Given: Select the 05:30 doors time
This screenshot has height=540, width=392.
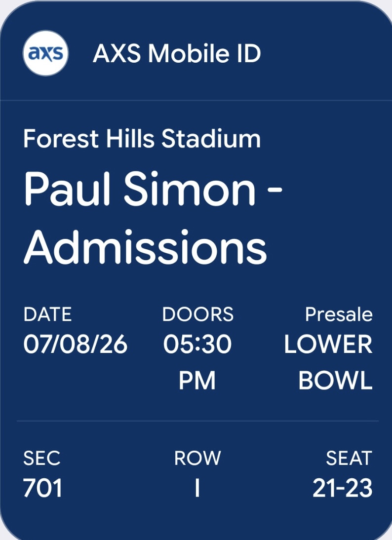Looking at the screenshot, I should [x=197, y=344].
